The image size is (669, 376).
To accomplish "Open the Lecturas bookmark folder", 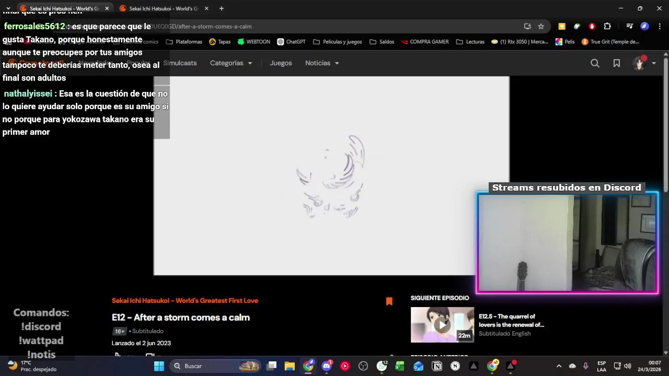I will click(470, 42).
